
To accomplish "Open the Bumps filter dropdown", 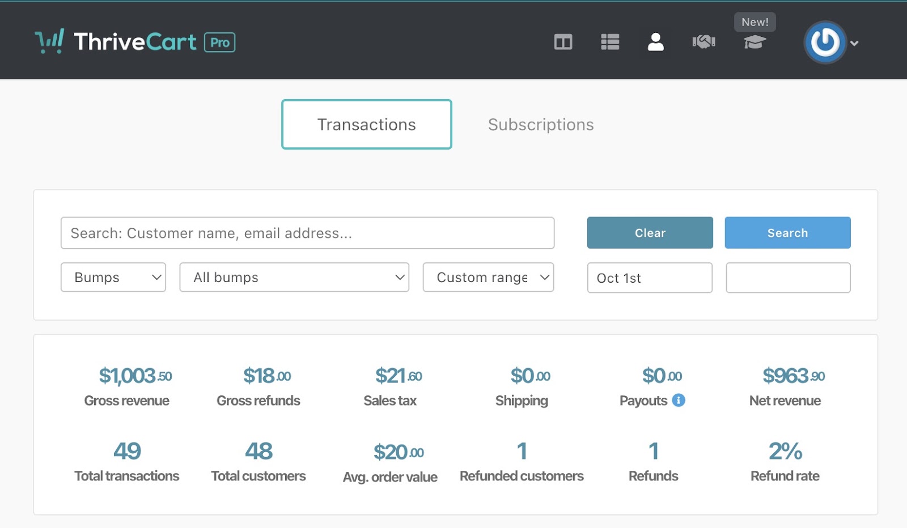I will [113, 278].
